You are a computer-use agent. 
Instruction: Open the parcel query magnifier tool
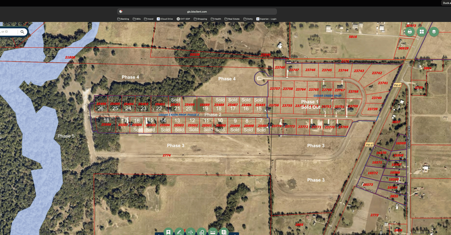point(202,232)
